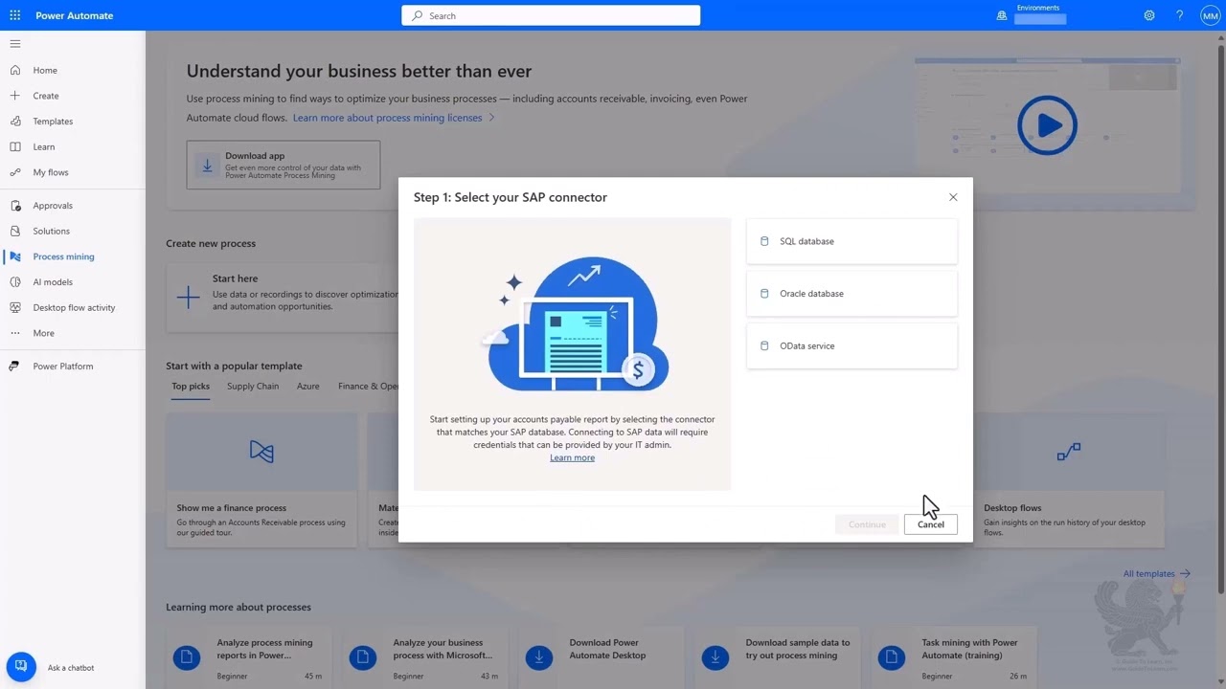Click the Solutions icon in the sidebar
This screenshot has height=689, width=1226.
click(x=14, y=231)
